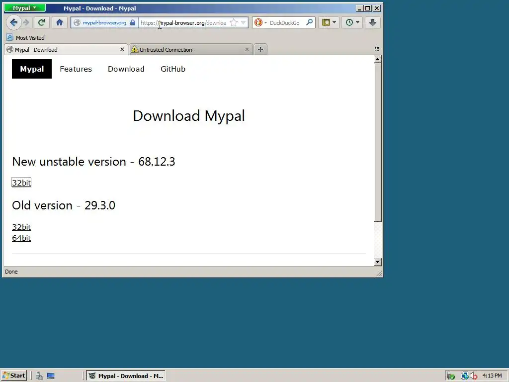Viewport: 509px width, 382px height.
Task: Download 32bit of old version 29.3.0
Action: [x=21, y=227]
